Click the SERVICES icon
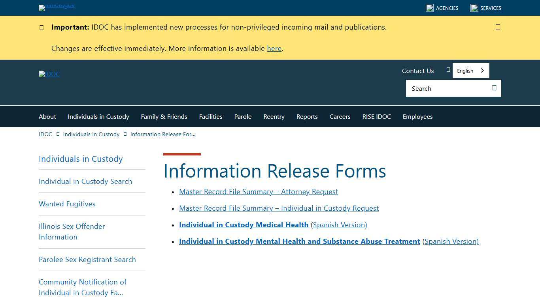 pyautogui.click(x=474, y=7)
